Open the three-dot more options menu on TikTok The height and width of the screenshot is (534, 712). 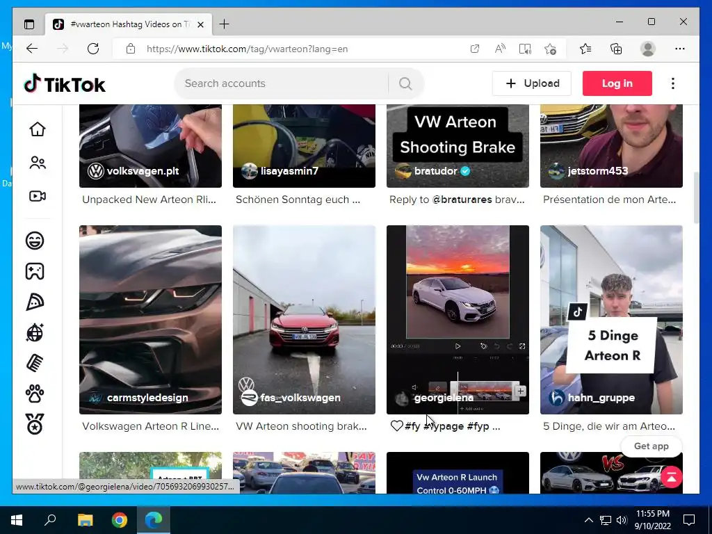click(673, 83)
